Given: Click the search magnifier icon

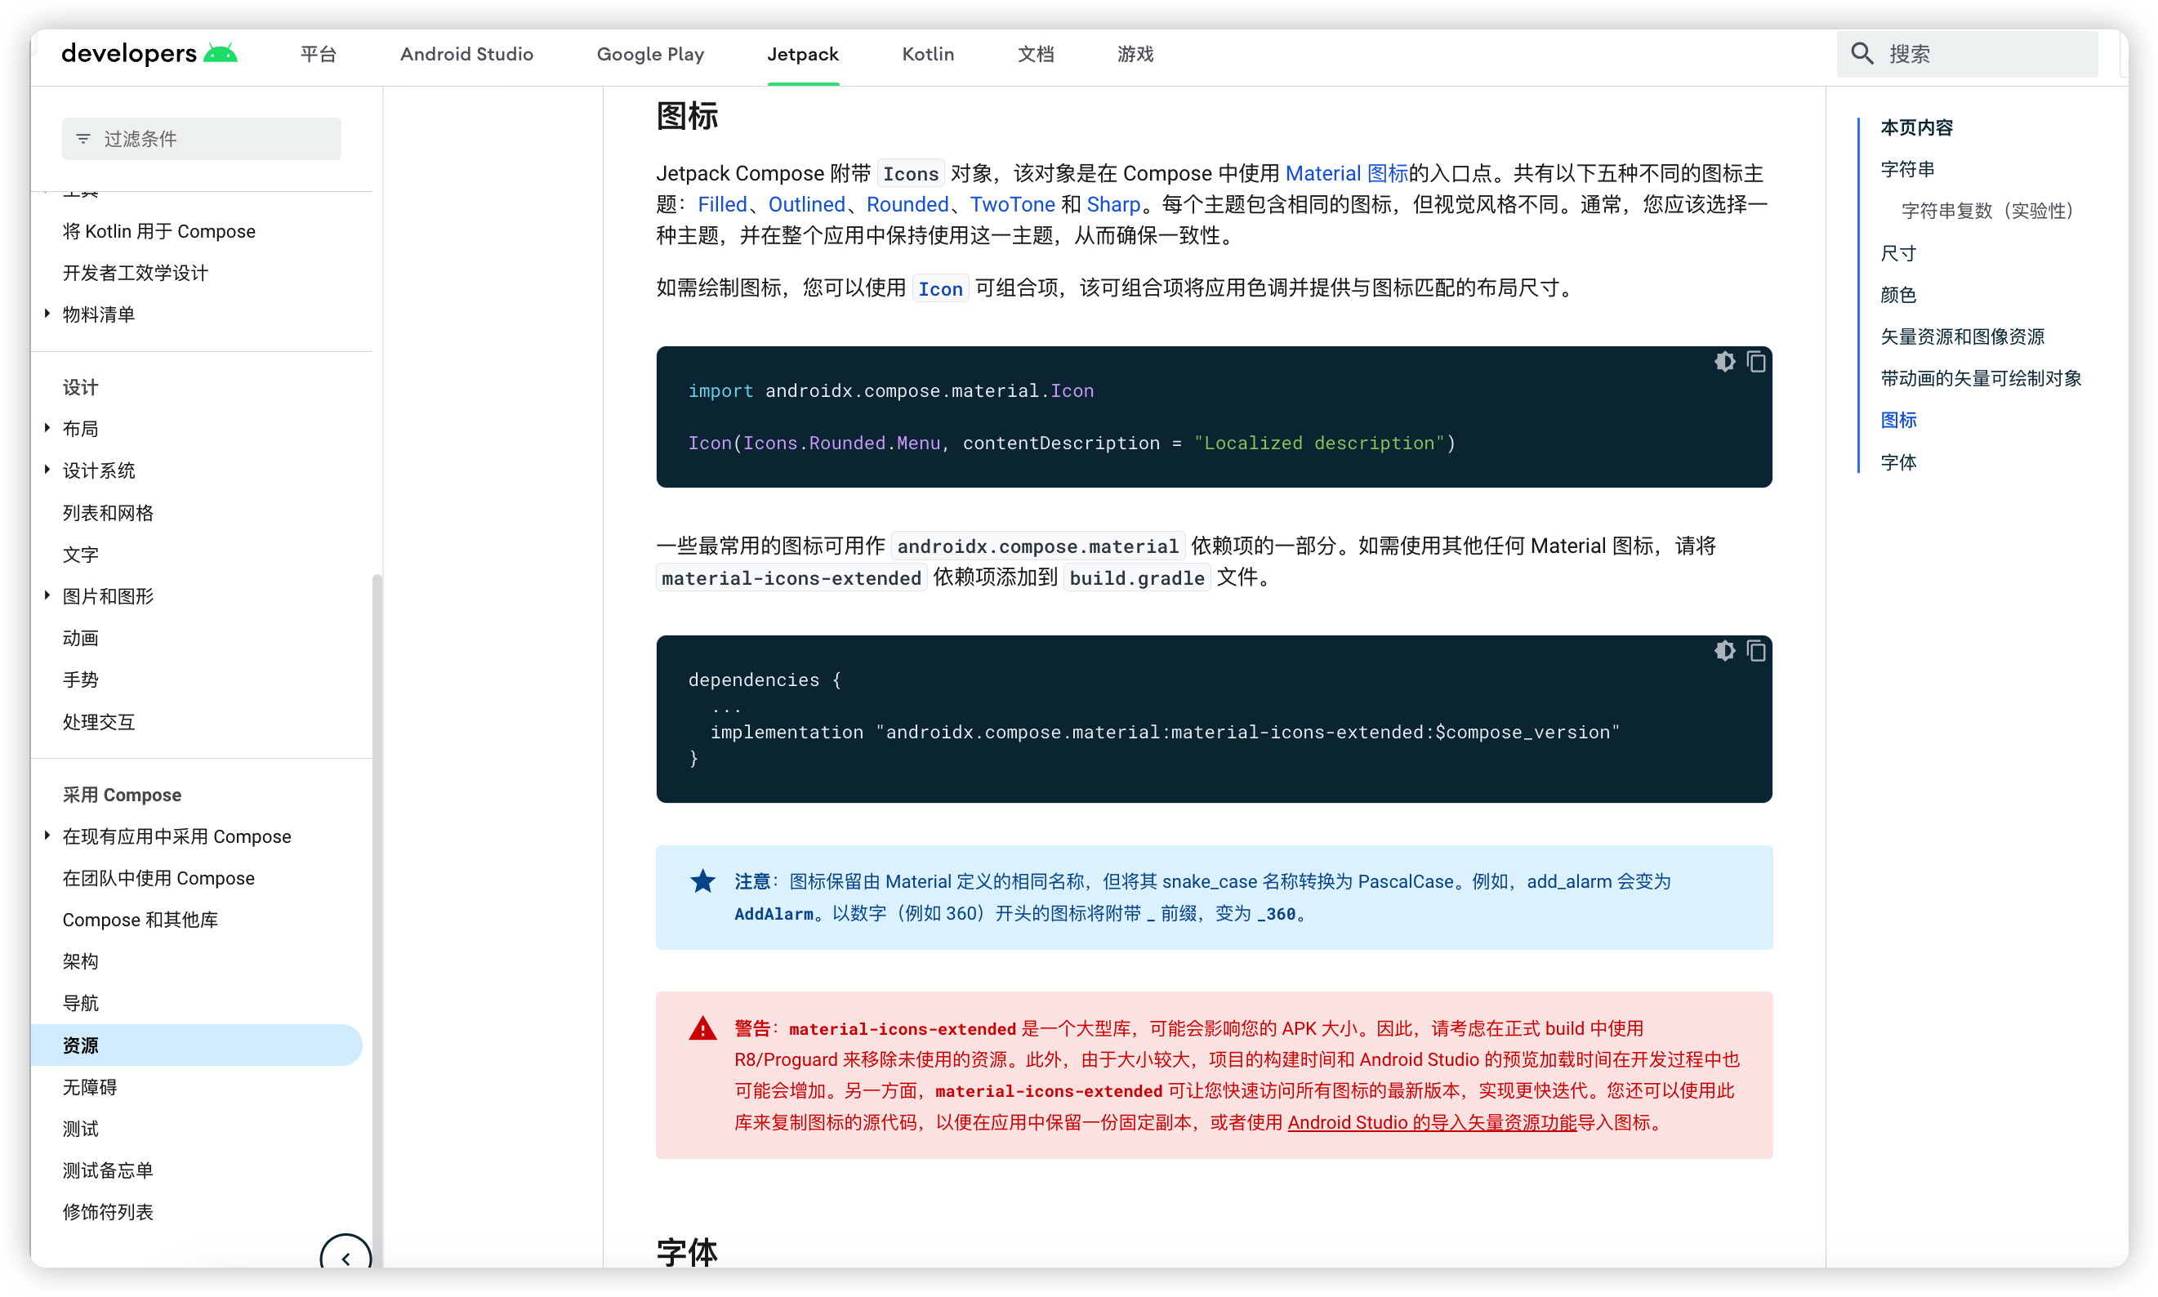Looking at the screenshot, I should [x=1861, y=54].
